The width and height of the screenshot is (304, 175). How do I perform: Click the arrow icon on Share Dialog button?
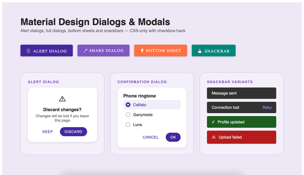[x=85, y=51]
